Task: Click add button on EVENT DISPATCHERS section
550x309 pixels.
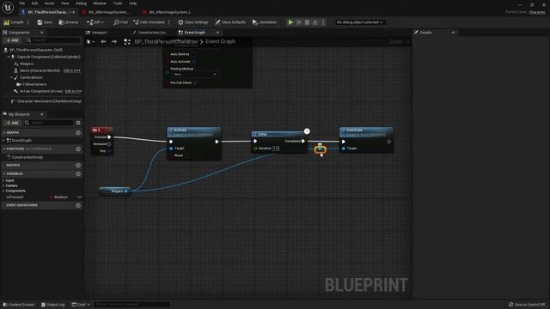Action: pyautogui.click(x=78, y=205)
